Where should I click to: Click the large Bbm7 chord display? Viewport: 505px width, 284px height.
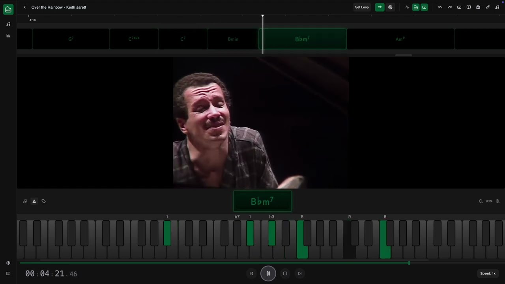click(x=262, y=202)
